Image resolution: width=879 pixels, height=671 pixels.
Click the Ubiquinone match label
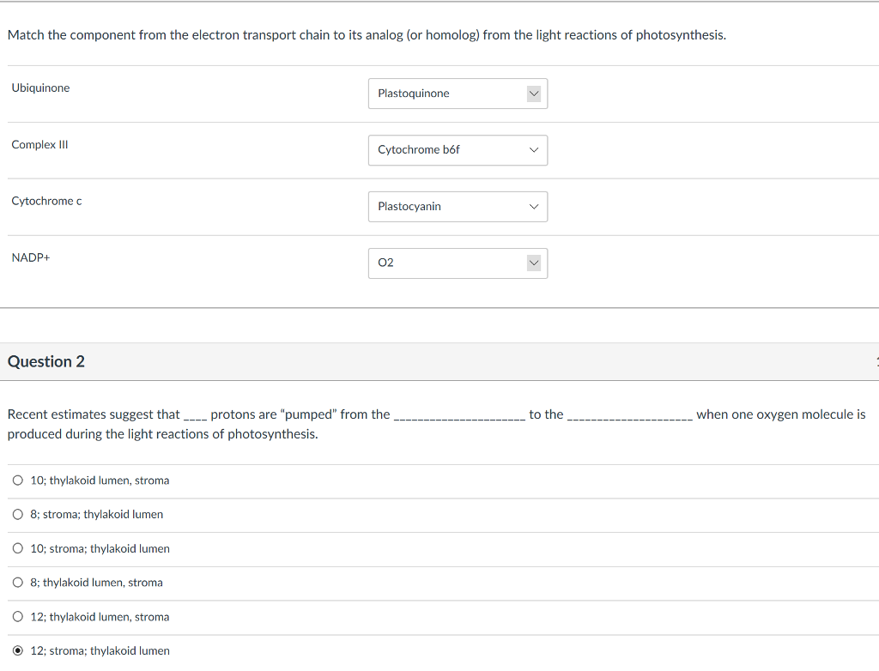point(40,88)
